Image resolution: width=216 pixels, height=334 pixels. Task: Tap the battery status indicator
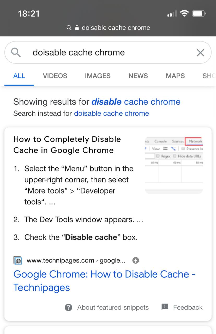pos(199,14)
